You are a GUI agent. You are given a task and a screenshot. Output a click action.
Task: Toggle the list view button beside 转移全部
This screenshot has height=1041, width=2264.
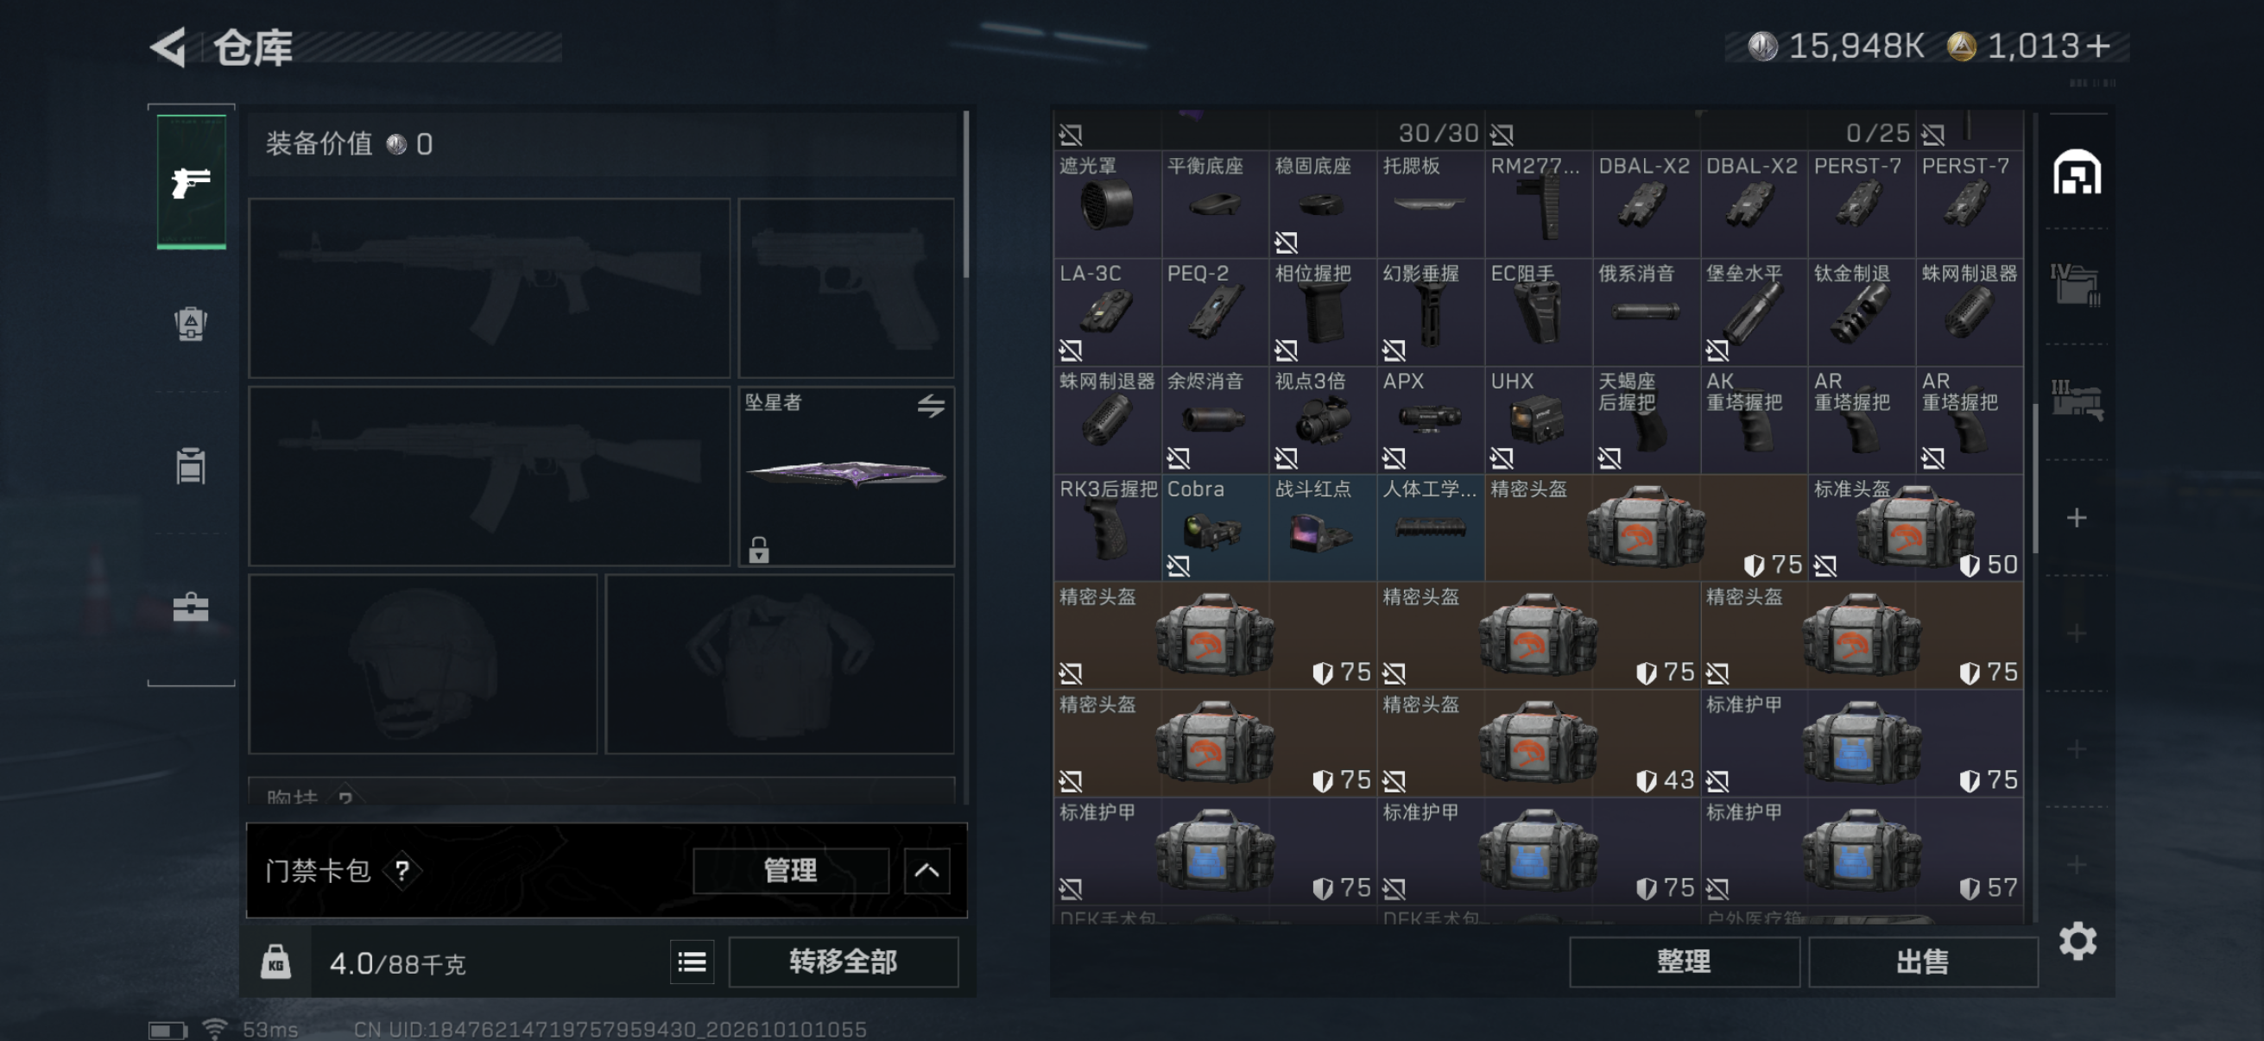pyautogui.click(x=692, y=962)
